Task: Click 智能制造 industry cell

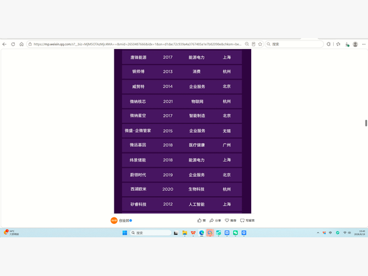Action: [x=197, y=115]
